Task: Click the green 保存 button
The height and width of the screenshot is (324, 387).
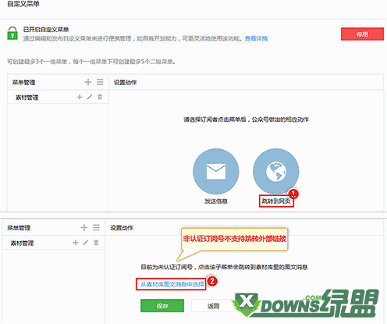Action: [162, 306]
